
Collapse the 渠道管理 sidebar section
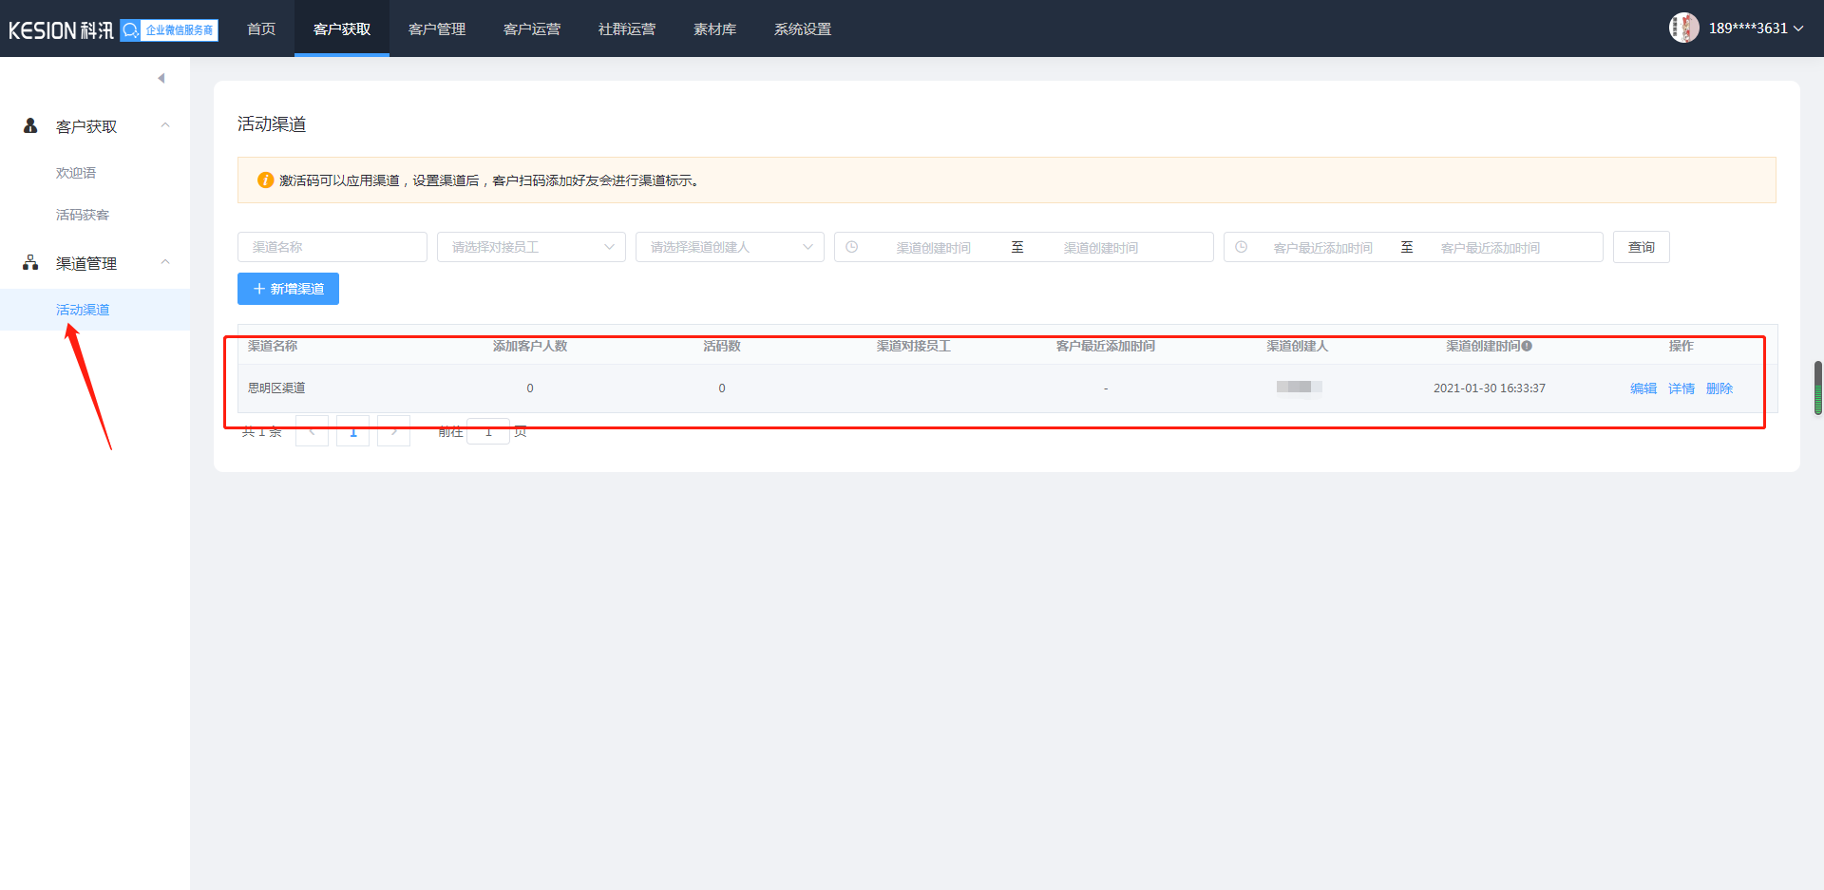point(165,262)
